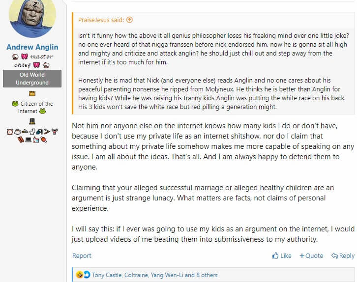Click the alarm clock badge icon
This screenshot has width=357, height=282.
click(x=10, y=132)
